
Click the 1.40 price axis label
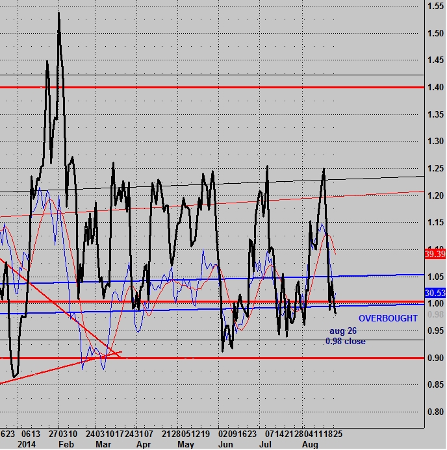pos(435,87)
